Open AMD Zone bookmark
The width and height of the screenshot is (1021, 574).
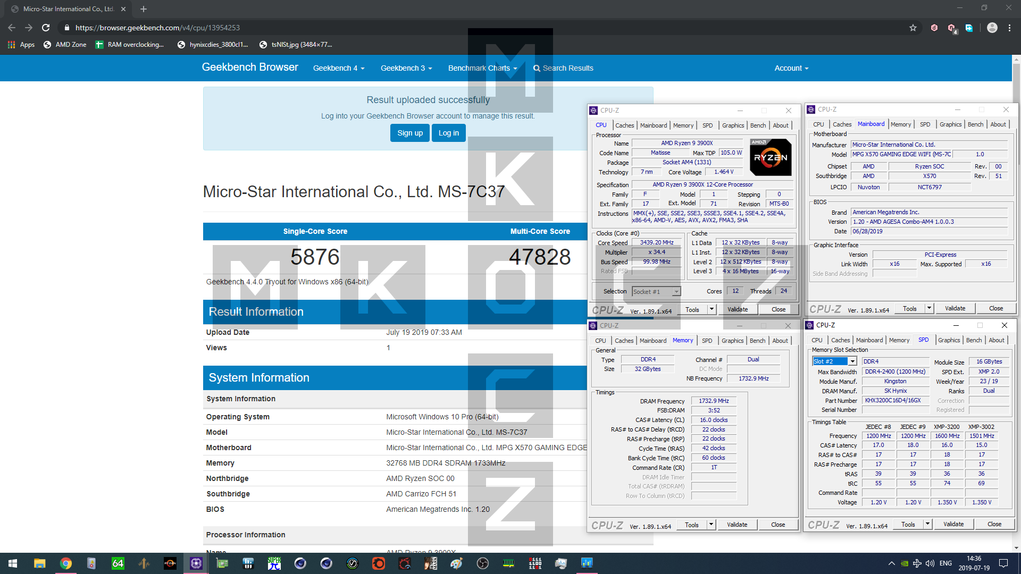click(65, 45)
